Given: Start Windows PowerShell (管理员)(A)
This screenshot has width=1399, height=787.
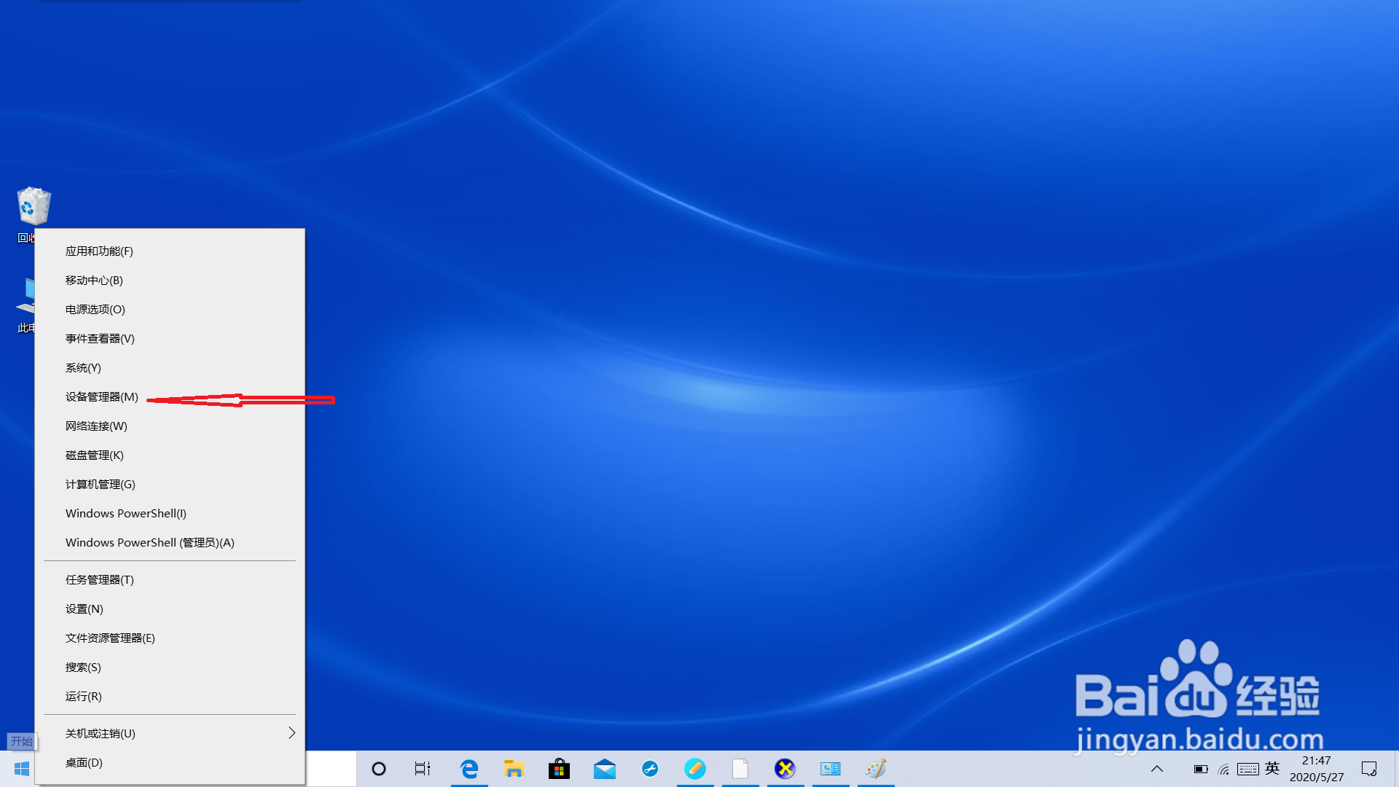Looking at the screenshot, I should [x=170, y=543].
